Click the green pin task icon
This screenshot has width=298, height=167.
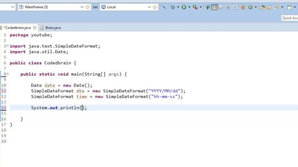[x=208, y=7]
